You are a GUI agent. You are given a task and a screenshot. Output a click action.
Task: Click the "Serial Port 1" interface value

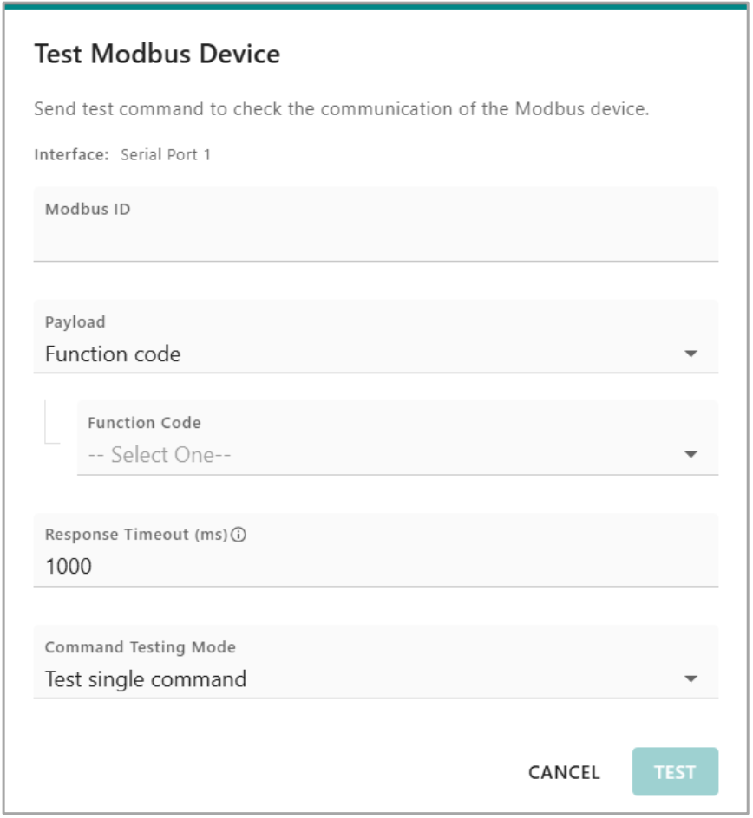166,155
